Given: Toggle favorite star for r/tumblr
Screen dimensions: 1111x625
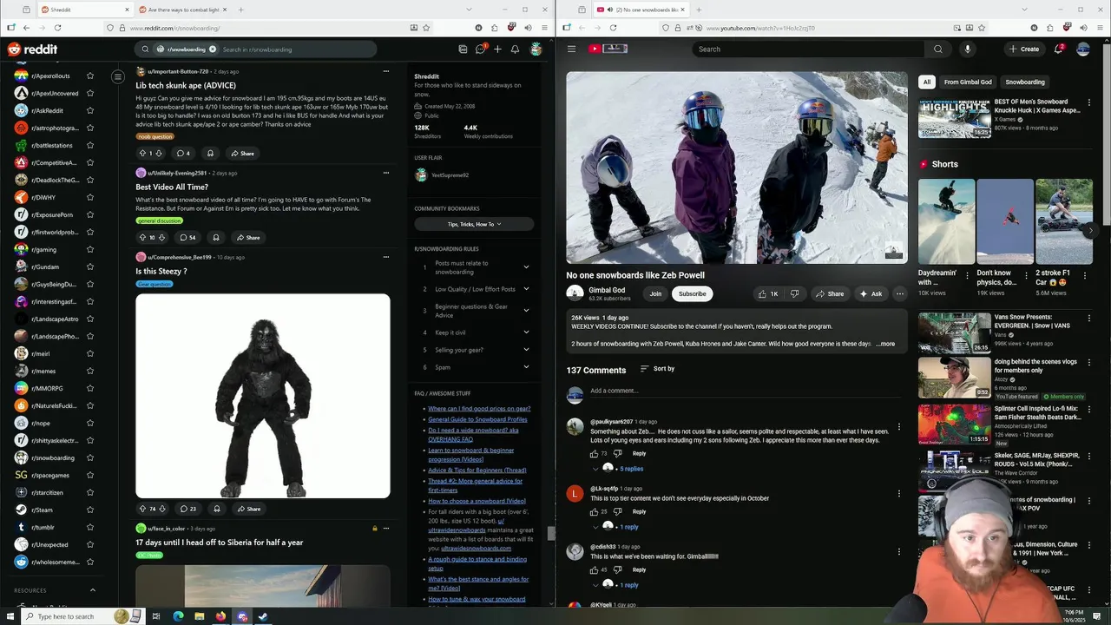Looking at the screenshot, I should pos(89,527).
